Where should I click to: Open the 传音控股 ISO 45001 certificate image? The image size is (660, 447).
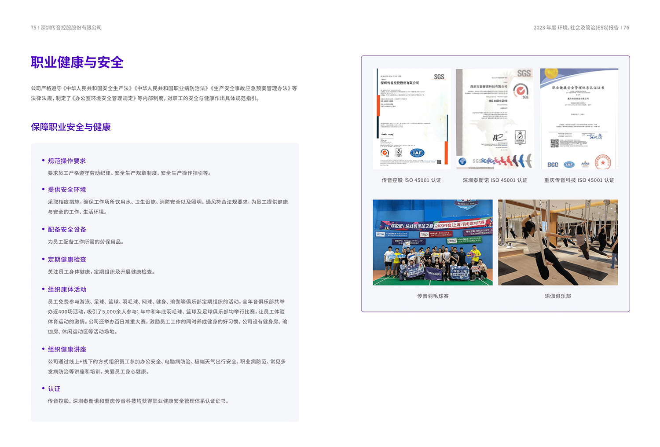pos(411,119)
